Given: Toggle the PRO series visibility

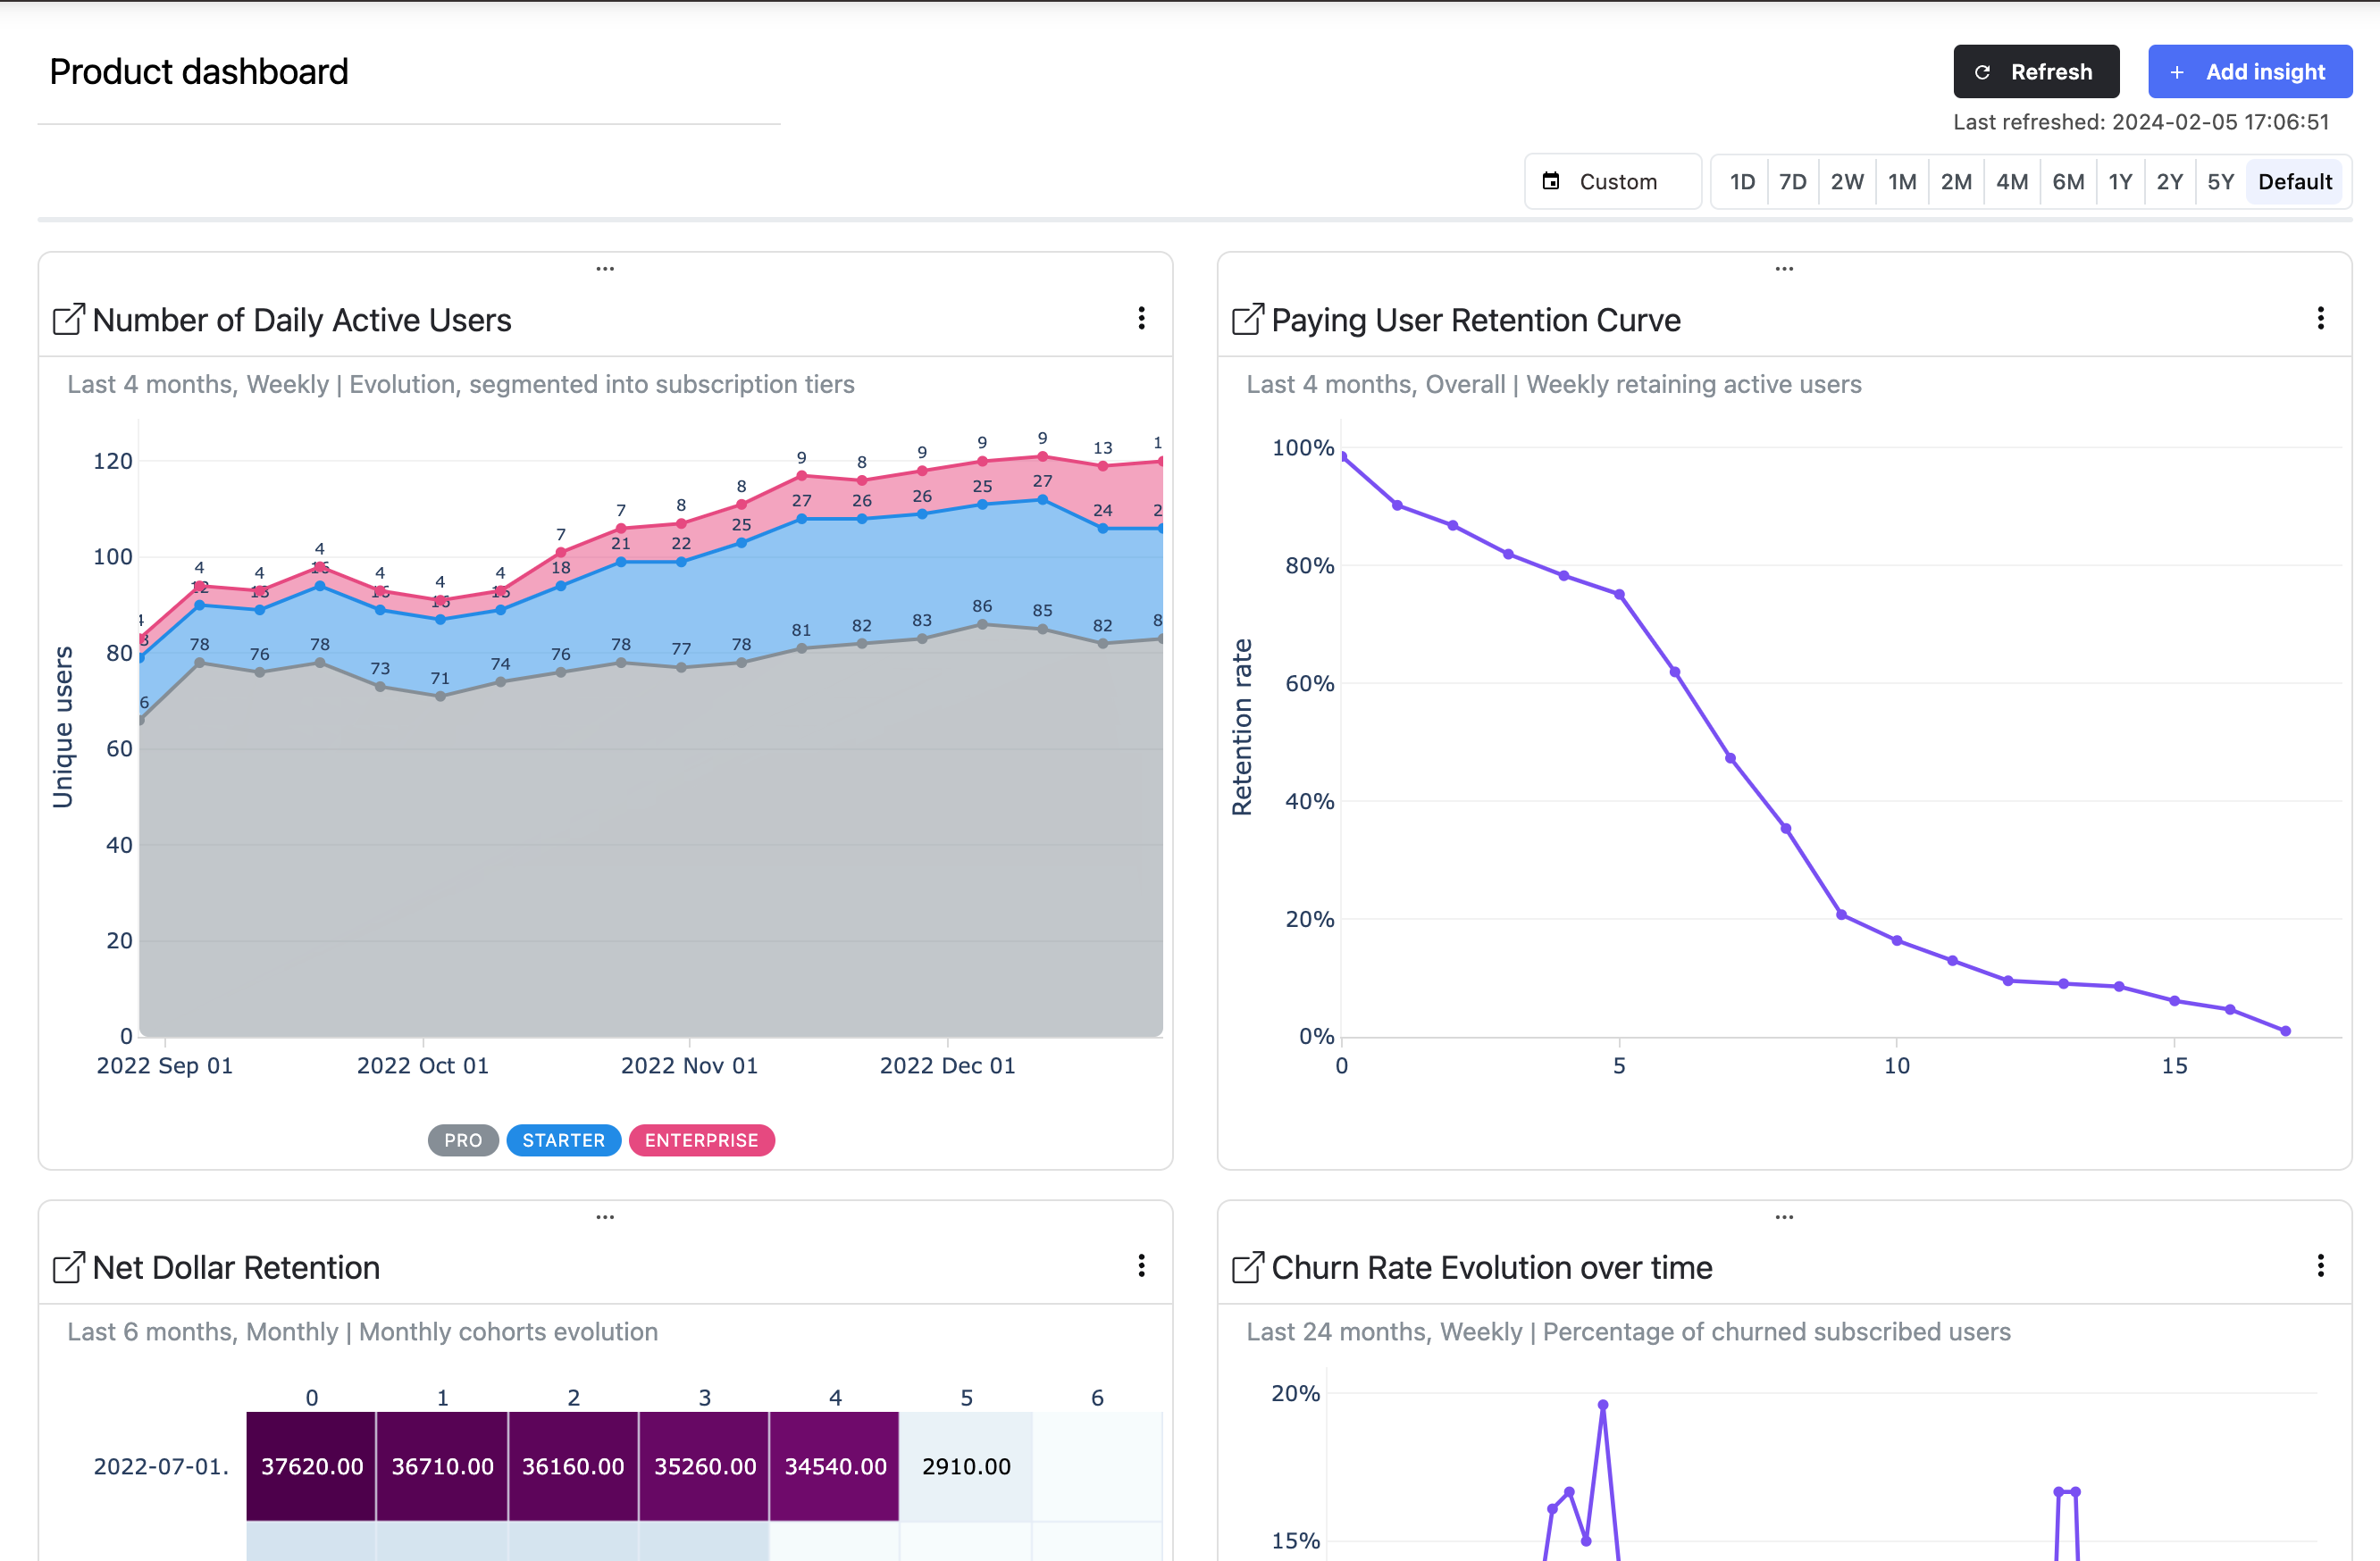Looking at the screenshot, I should (463, 1139).
